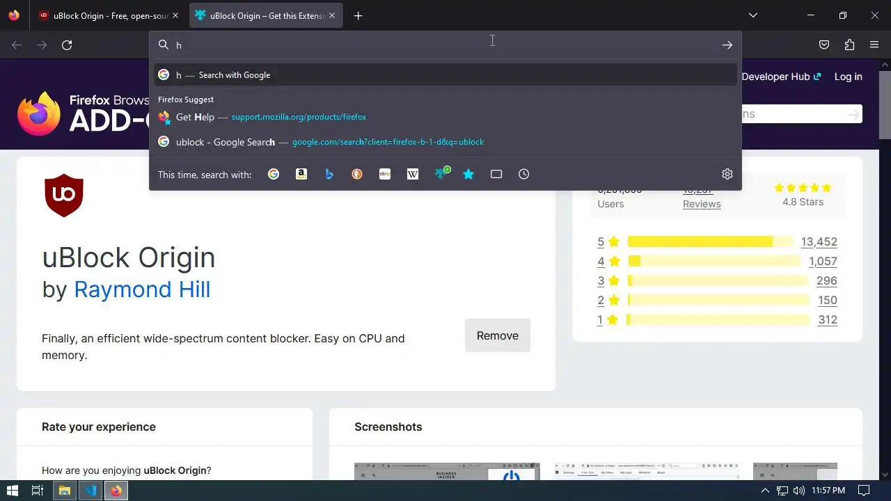Reload the current page

67,45
